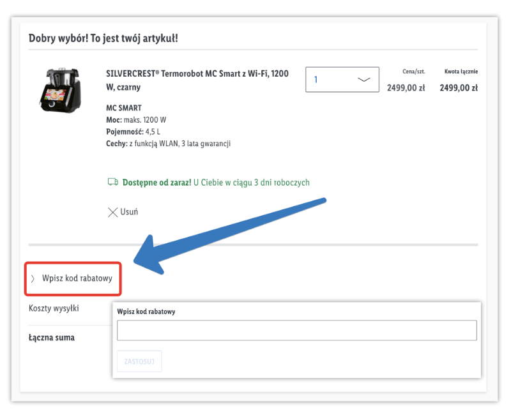Click the Wpisz kod rabatowy link label
The width and height of the screenshot is (511, 415).
(x=77, y=278)
